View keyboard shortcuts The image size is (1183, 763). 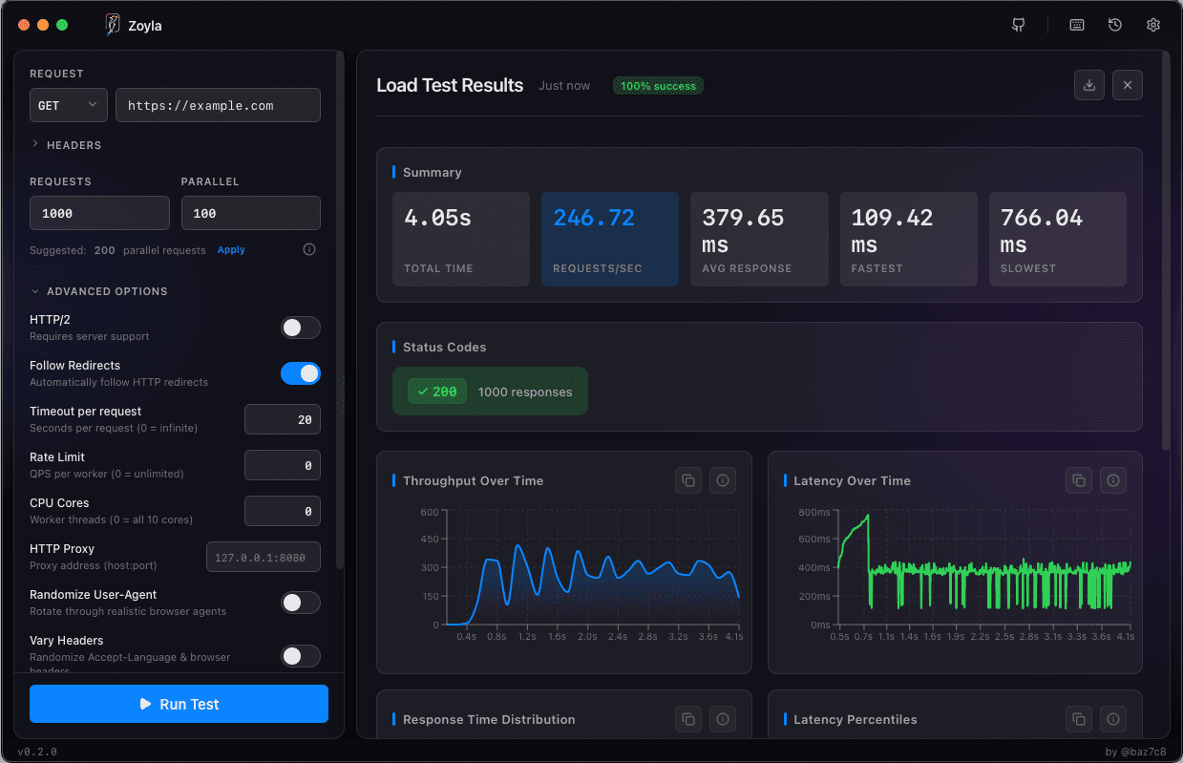1076,25
